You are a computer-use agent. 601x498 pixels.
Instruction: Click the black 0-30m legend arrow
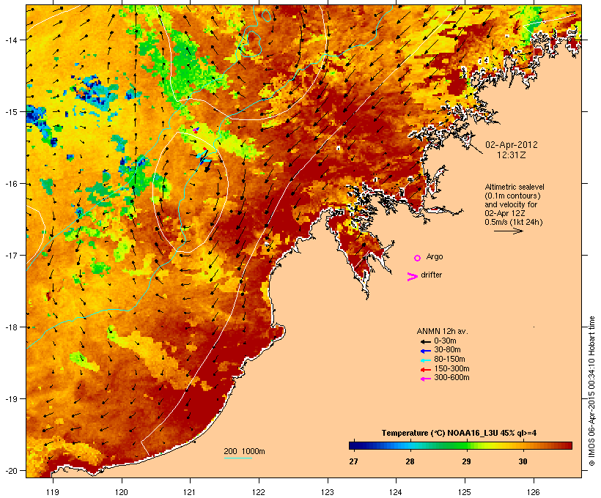click(x=425, y=341)
